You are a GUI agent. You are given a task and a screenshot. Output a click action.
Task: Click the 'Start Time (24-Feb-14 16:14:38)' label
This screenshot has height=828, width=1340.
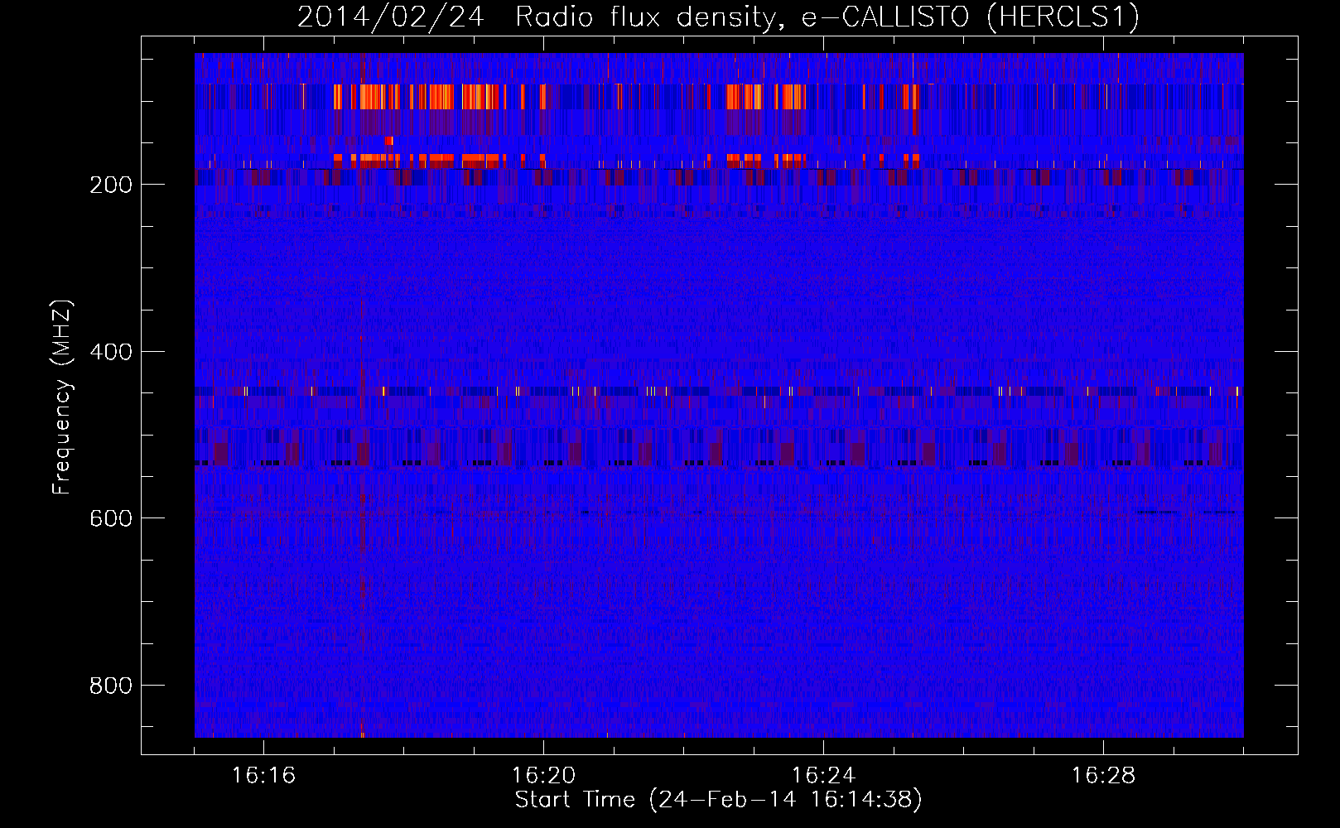point(718,800)
